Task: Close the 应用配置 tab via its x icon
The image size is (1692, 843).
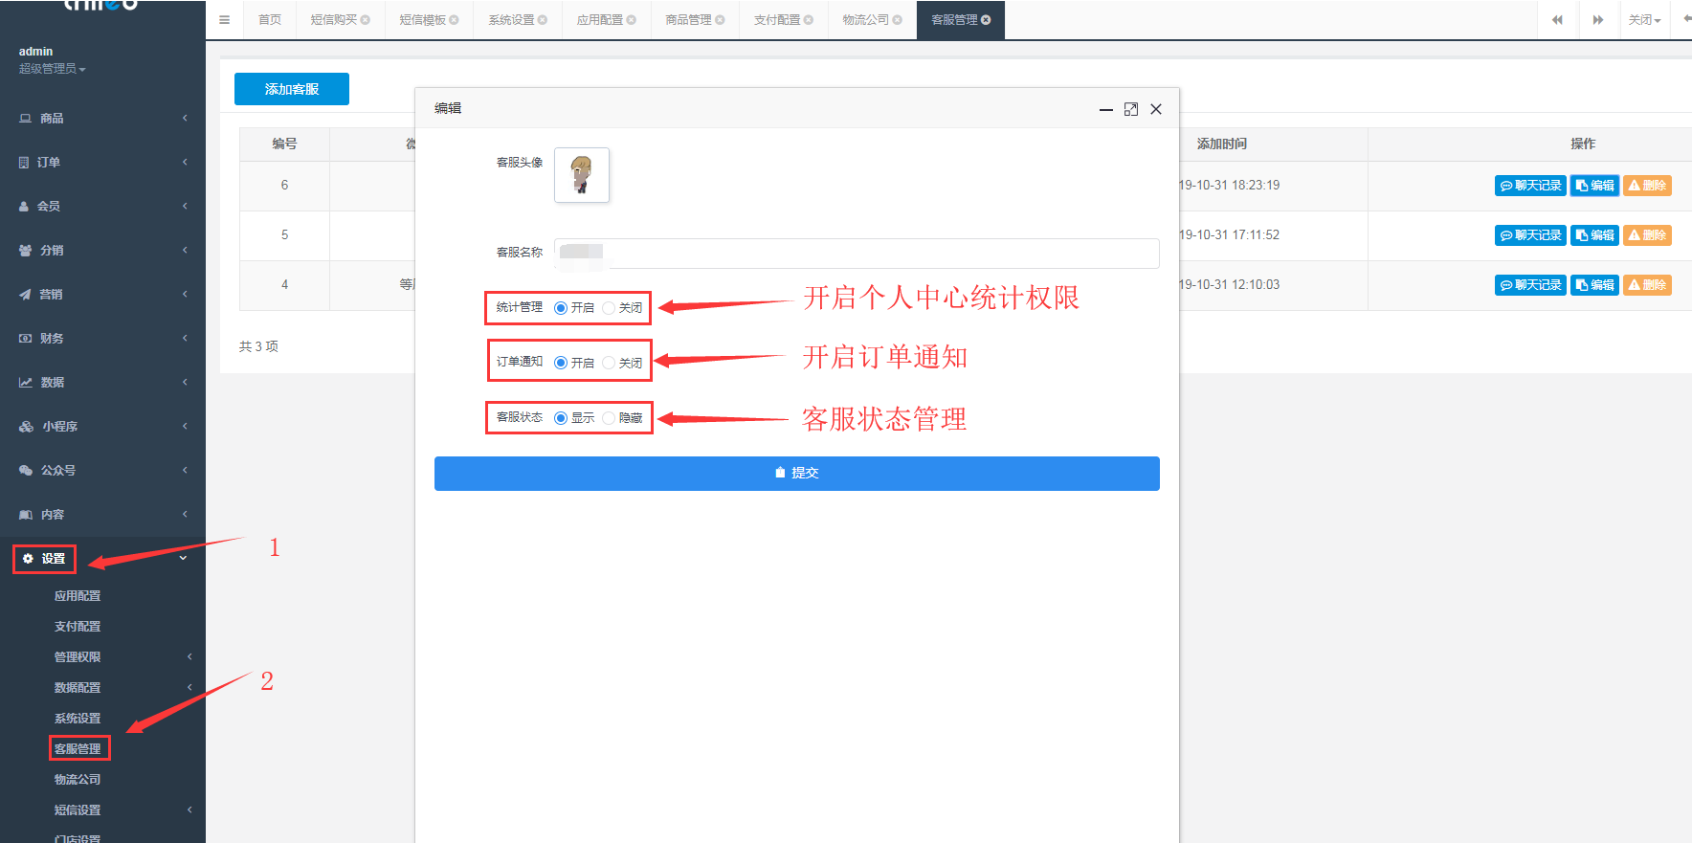Action: [x=631, y=19]
